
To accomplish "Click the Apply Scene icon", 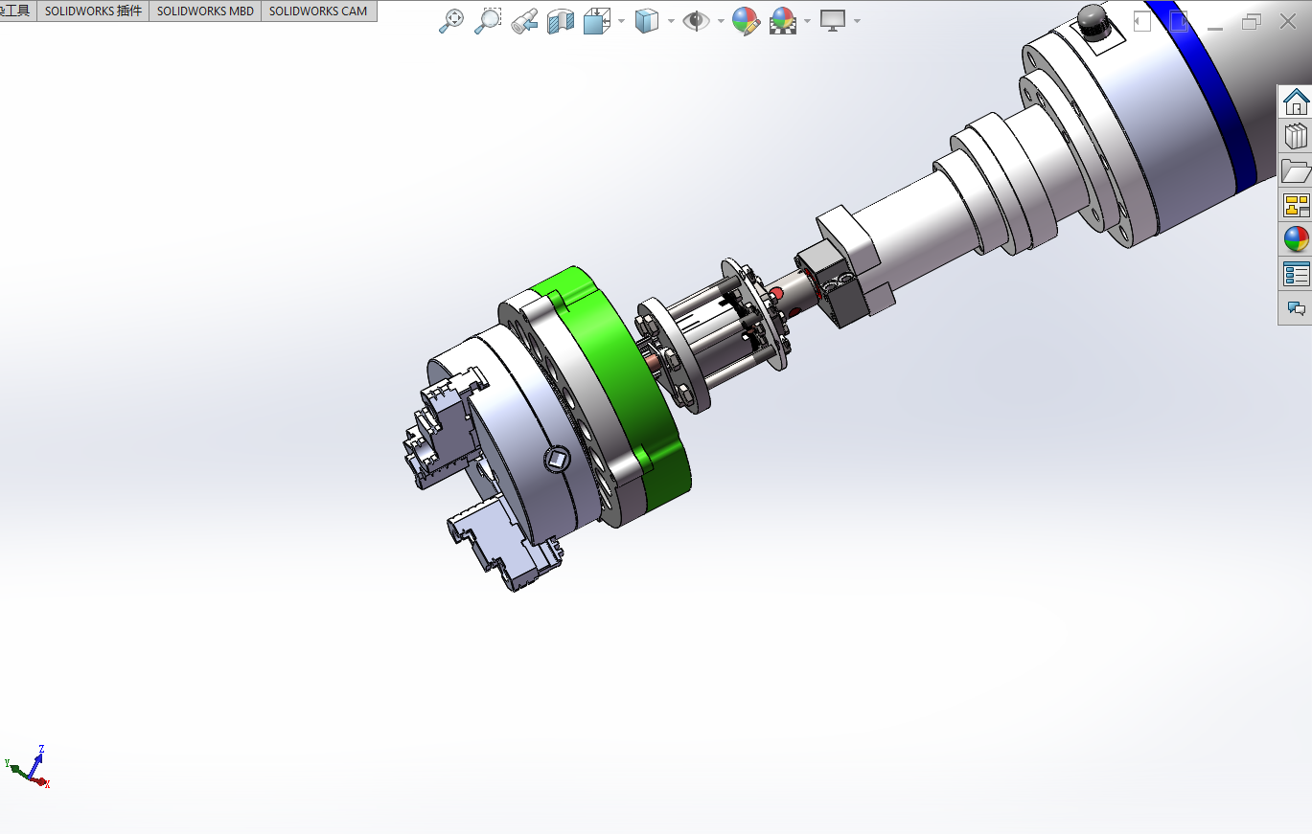I will pos(784,21).
